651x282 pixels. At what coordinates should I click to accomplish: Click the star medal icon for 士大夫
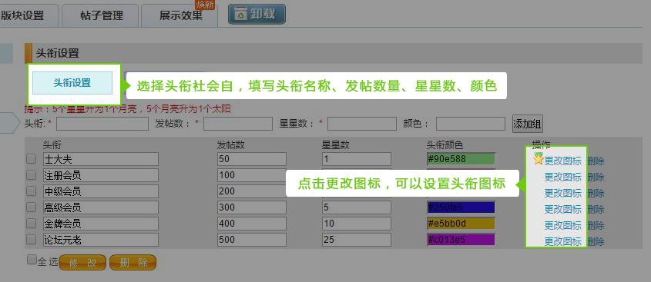(x=539, y=159)
